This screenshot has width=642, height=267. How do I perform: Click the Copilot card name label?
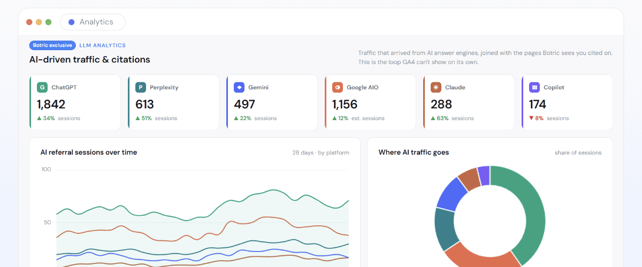pyautogui.click(x=554, y=88)
